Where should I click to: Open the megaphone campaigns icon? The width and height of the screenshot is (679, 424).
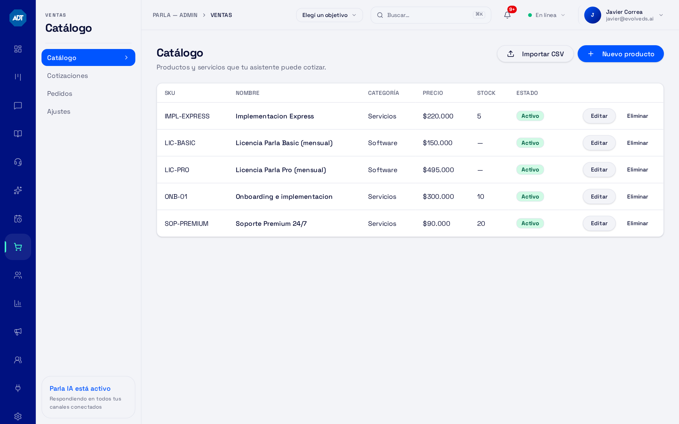[18, 332]
